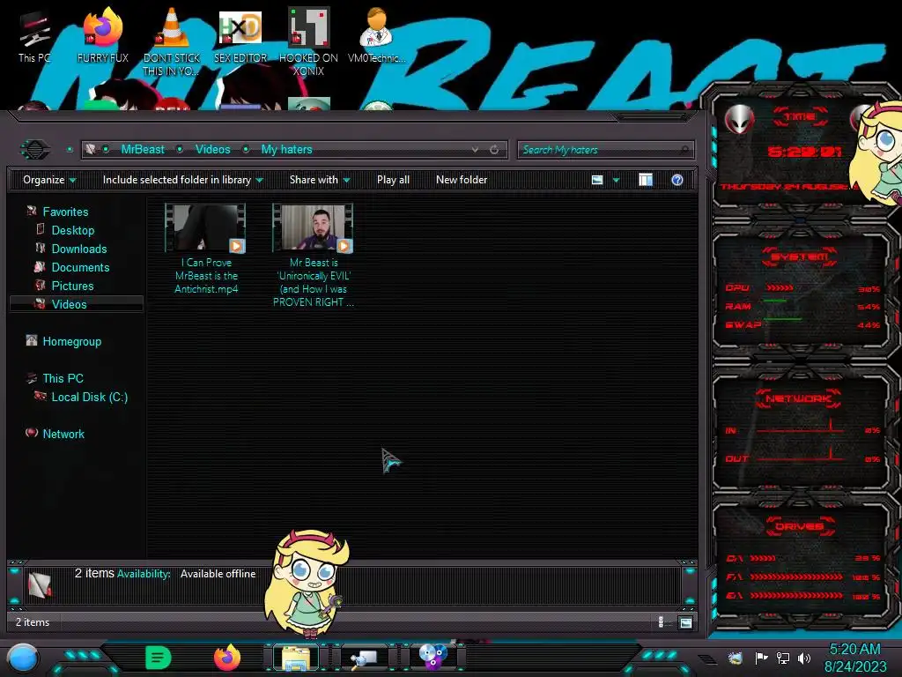Toggle the preview pane button
This screenshot has width=902, height=677.
pos(646,180)
